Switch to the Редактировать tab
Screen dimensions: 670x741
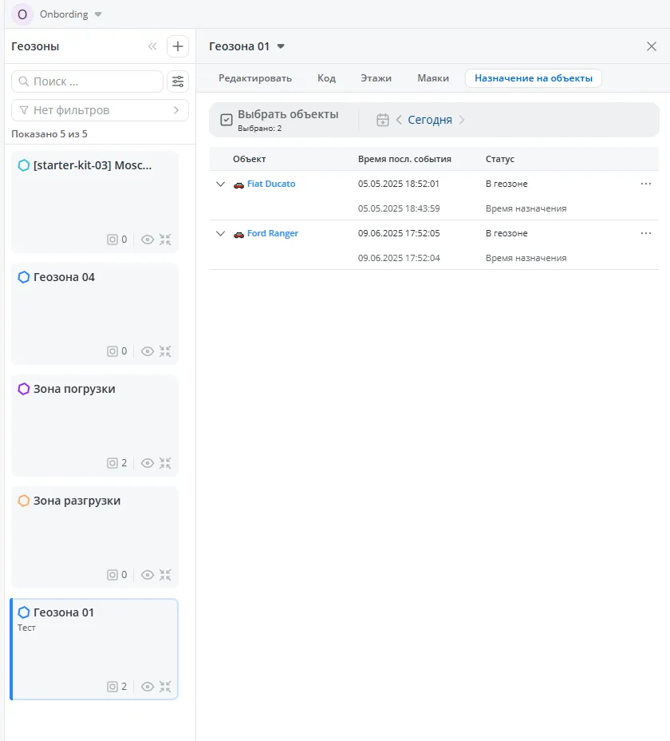click(255, 78)
